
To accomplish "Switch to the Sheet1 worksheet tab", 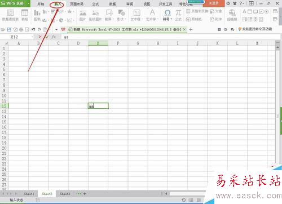I will click(29, 194).
